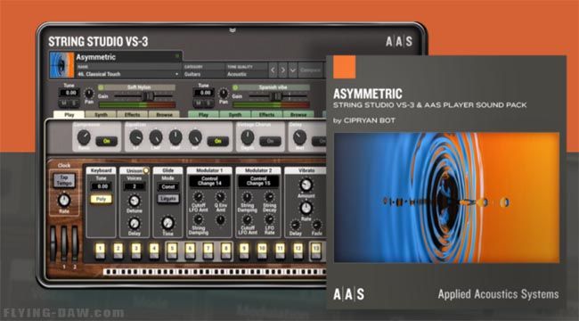Open the 46. Classical Touch name dropdown
Image resolution: width=579 pixels, height=321 pixels.
pos(128,74)
